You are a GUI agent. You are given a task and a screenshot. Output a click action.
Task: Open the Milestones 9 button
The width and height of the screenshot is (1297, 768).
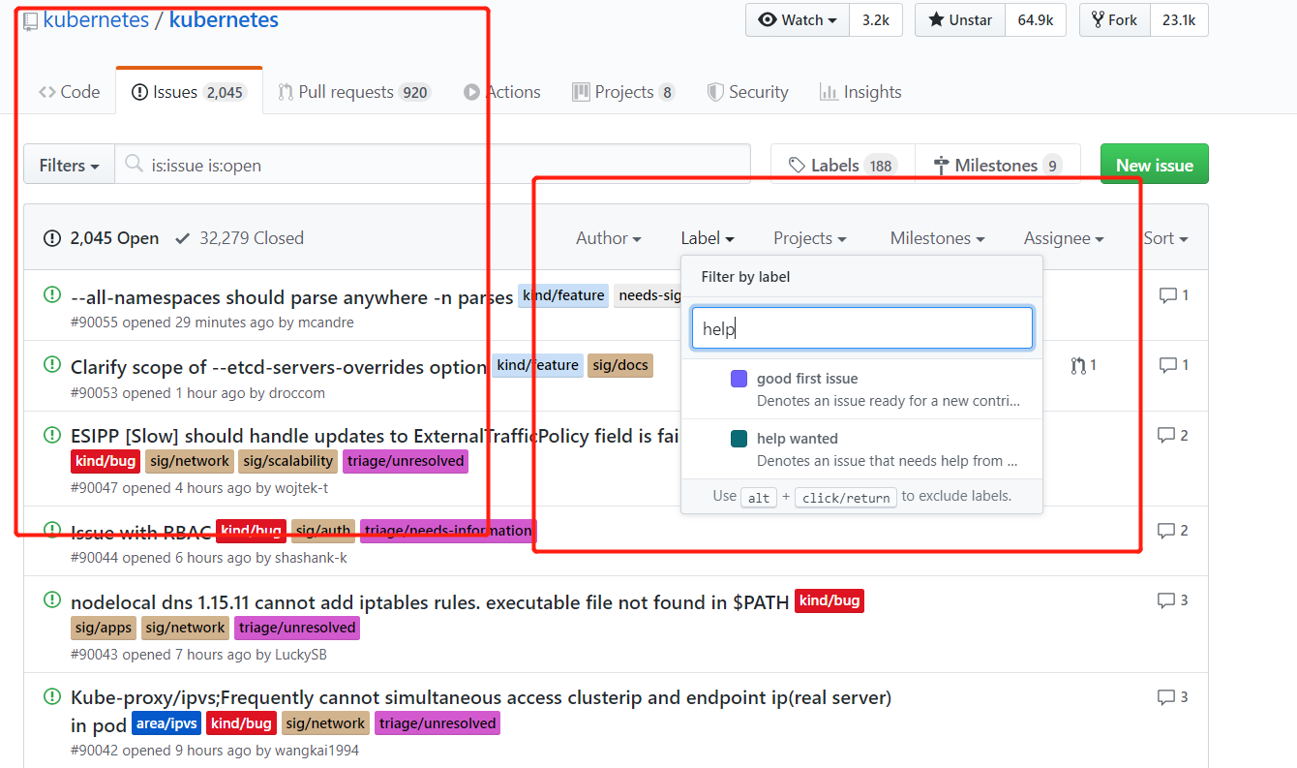click(998, 165)
